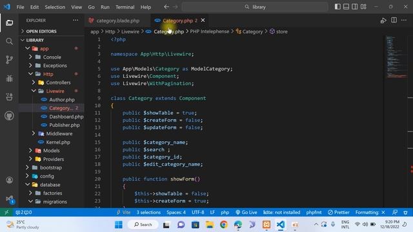Screen dimensions: 413x232
Task: Open Dashboard.php in the explorer
Action: (66, 117)
